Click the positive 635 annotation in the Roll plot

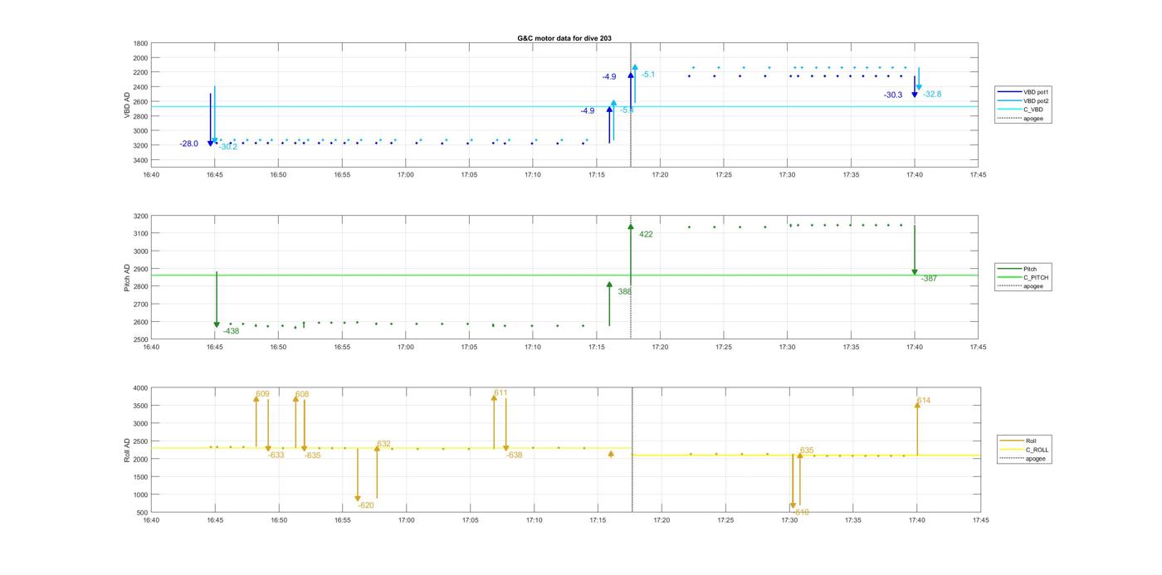pyautogui.click(x=807, y=451)
